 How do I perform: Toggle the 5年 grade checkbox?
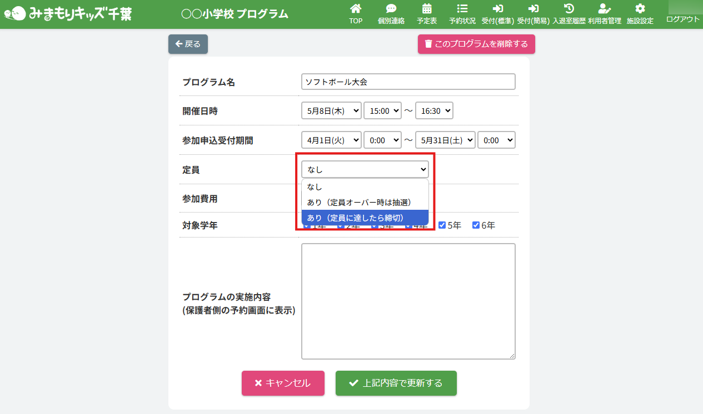[442, 225]
